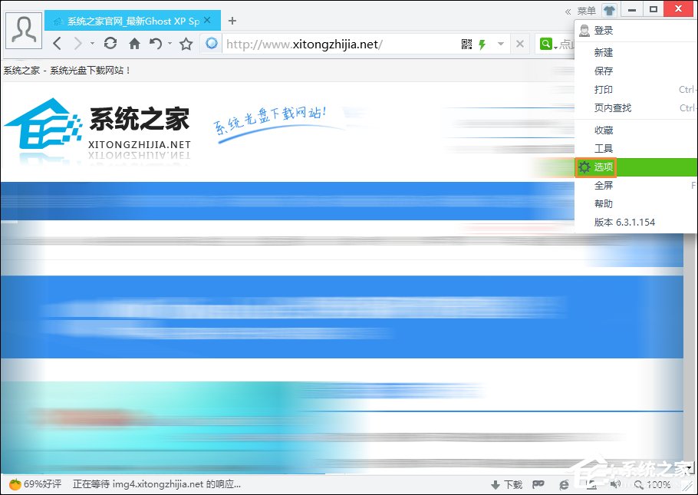Scan QR code icon in the address bar
The image size is (698, 495).
[x=466, y=44]
